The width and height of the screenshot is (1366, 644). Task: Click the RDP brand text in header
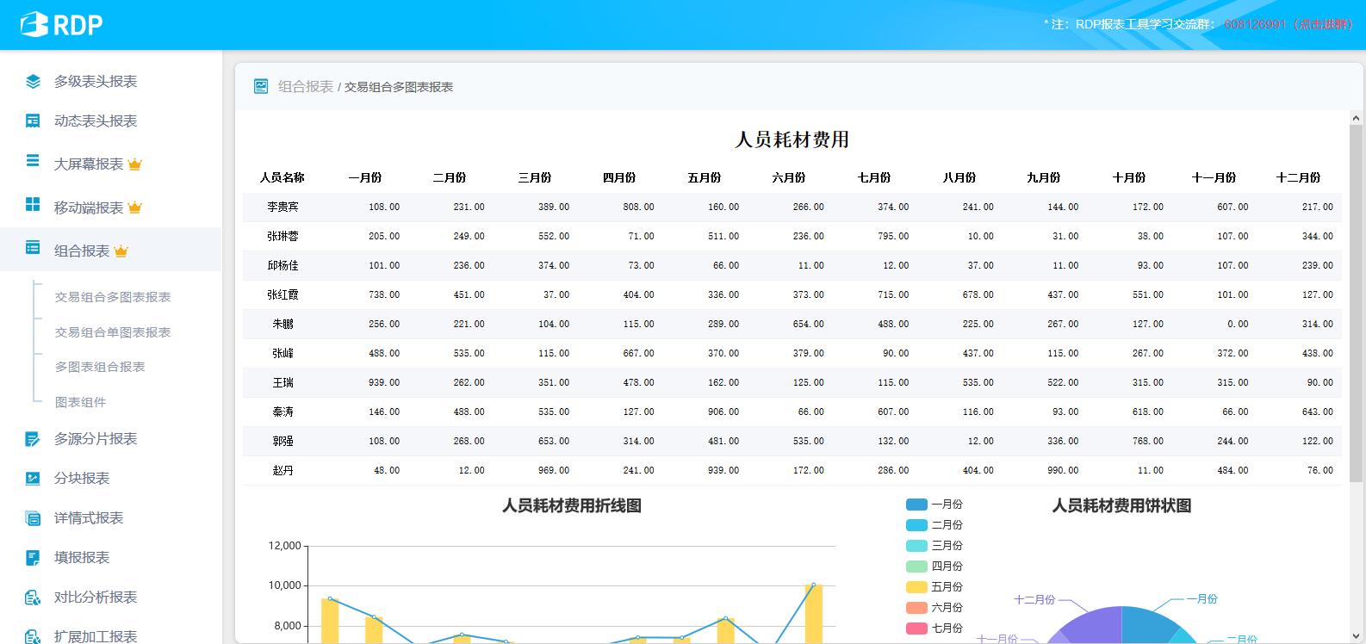point(78,25)
